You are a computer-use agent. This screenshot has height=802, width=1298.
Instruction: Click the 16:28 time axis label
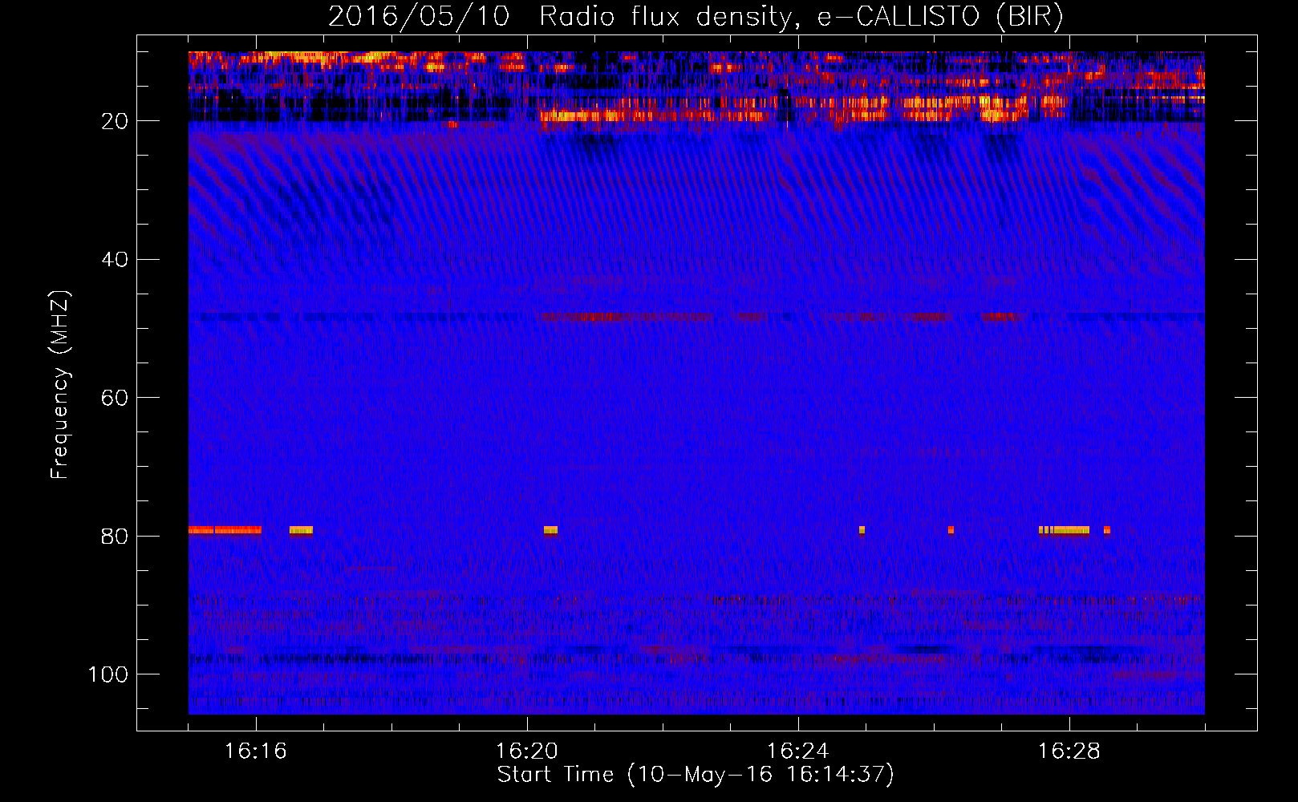coord(1069,751)
